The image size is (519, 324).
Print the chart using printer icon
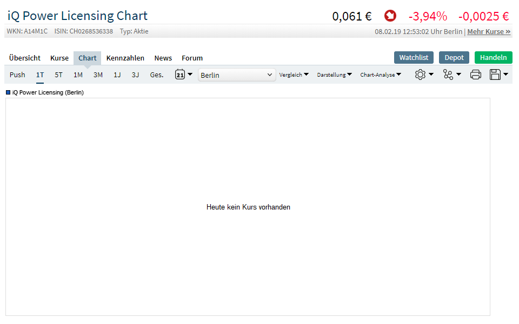pos(476,75)
